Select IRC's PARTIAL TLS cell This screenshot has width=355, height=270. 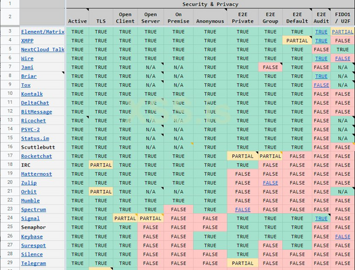pos(101,165)
